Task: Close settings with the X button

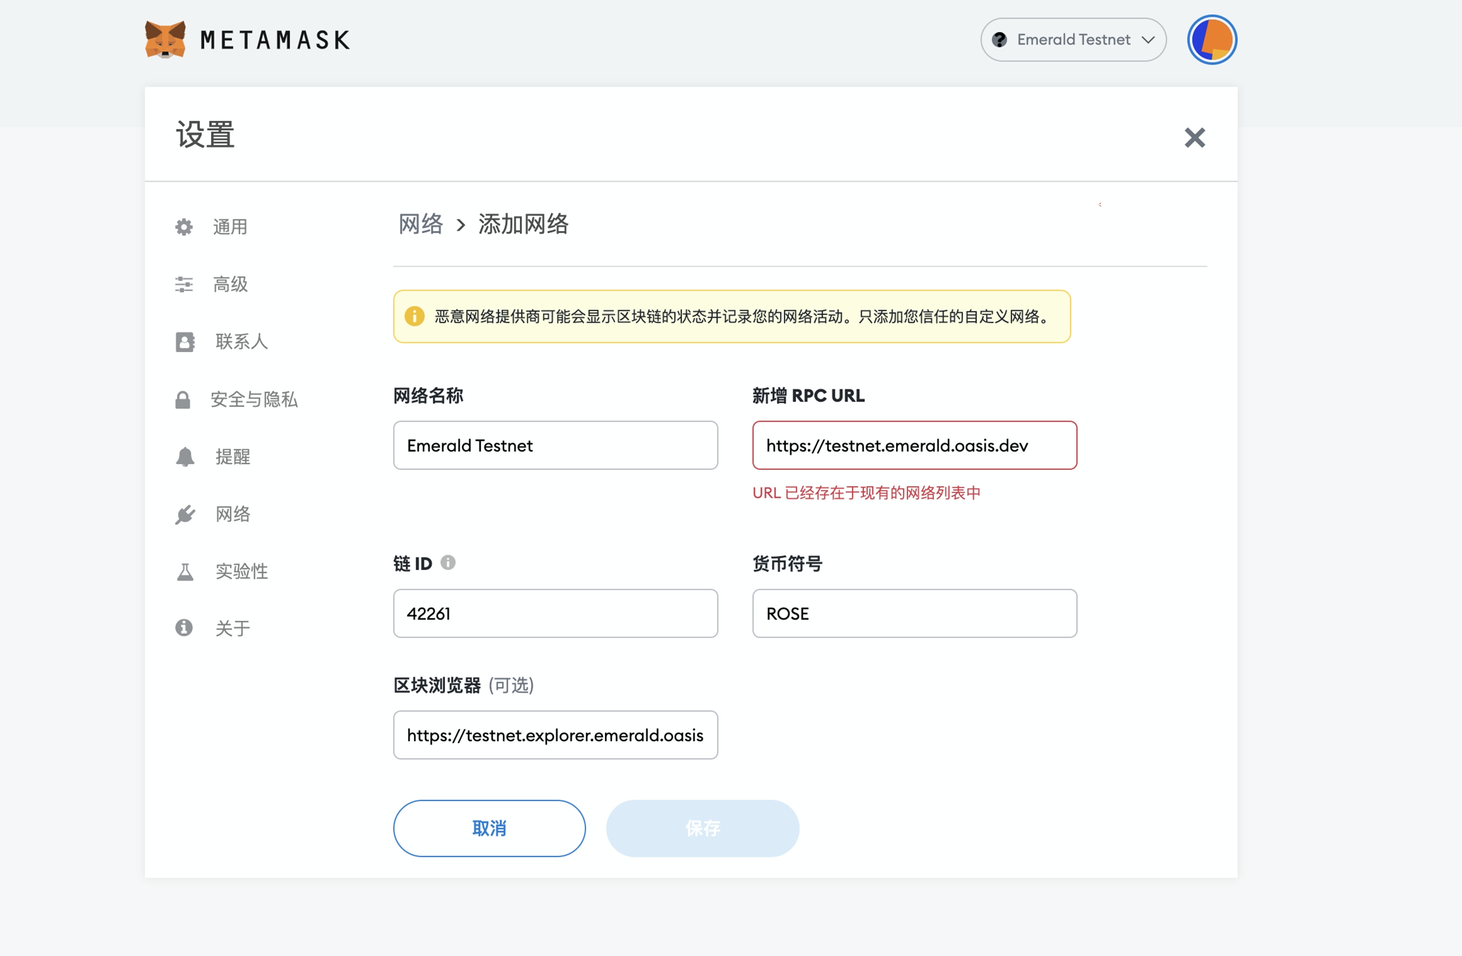Action: pyautogui.click(x=1194, y=137)
